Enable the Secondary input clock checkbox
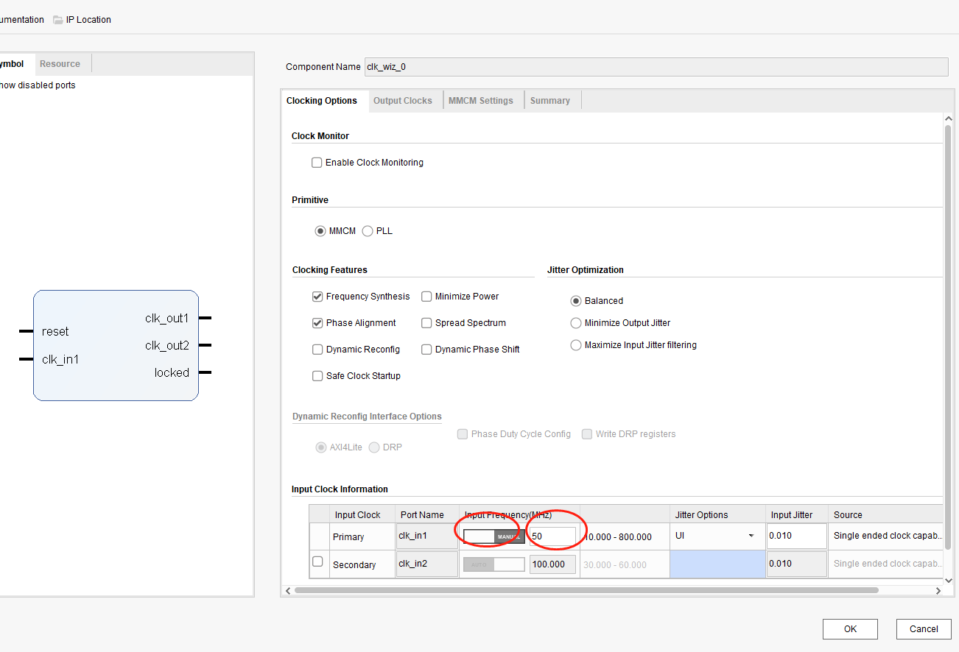 pyautogui.click(x=317, y=561)
